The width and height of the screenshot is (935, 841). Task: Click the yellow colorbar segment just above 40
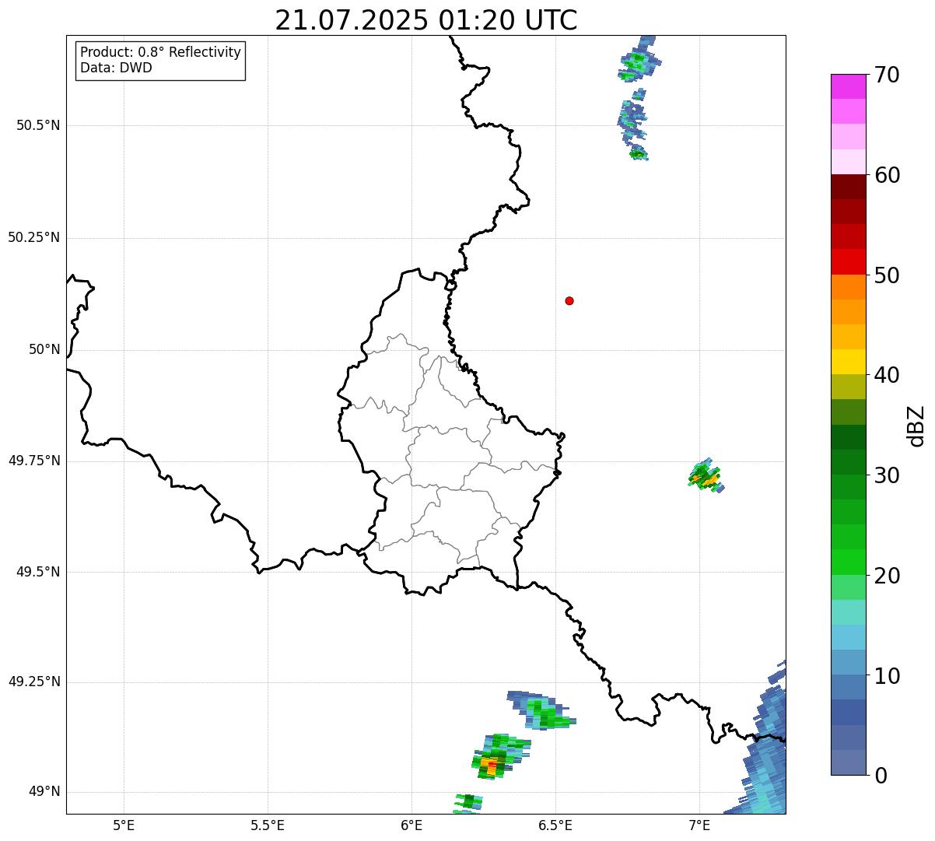coord(848,362)
